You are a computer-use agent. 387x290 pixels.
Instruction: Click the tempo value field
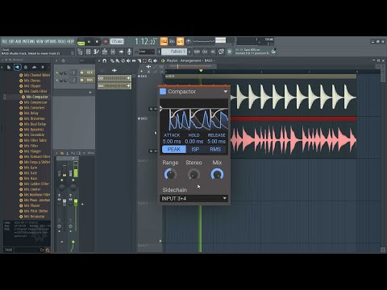click(117, 42)
